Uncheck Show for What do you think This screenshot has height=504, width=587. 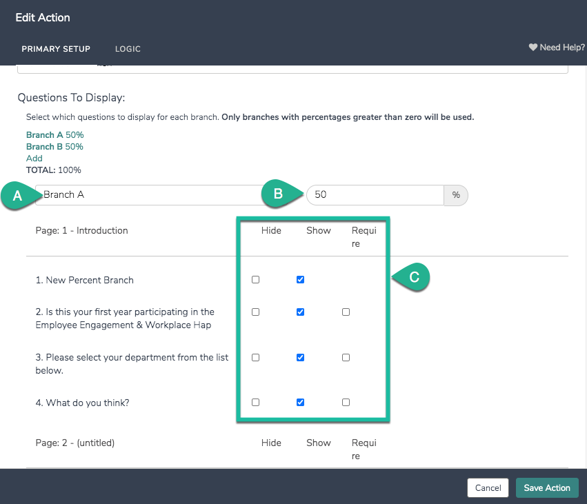300,402
